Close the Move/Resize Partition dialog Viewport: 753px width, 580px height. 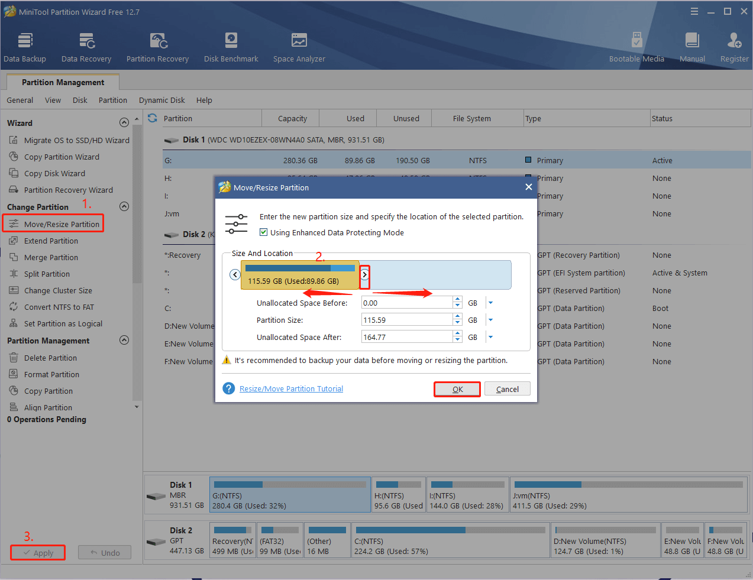(x=529, y=187)
